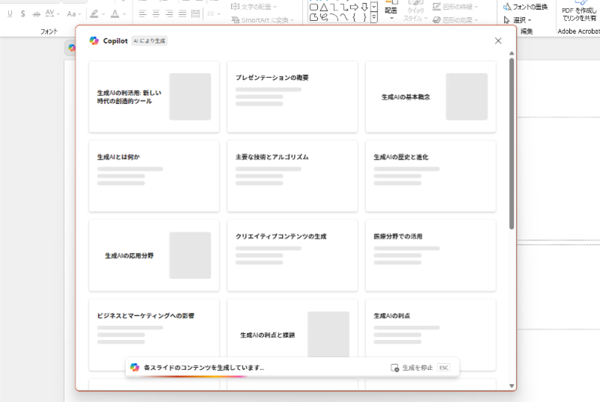
Task: Click フォントの置換 replace fonts
Action: click(526, 7)
